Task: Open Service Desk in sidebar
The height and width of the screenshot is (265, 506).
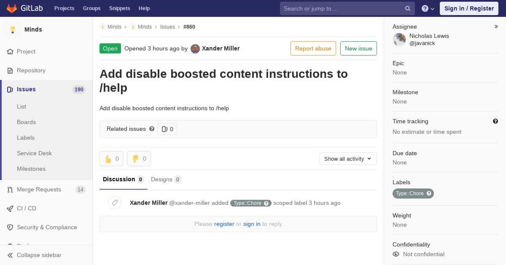Action: pos(34,153)
